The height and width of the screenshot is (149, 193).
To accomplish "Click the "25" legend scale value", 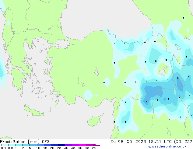I will tap(59, 148).
